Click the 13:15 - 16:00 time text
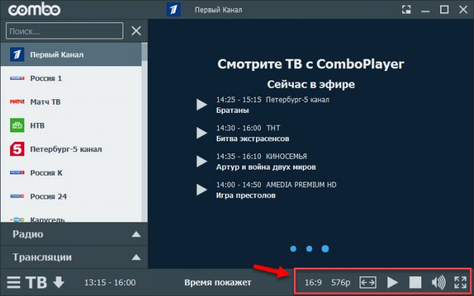The height and width of the screenshot is (296, 474). click(x=110, y=282)
